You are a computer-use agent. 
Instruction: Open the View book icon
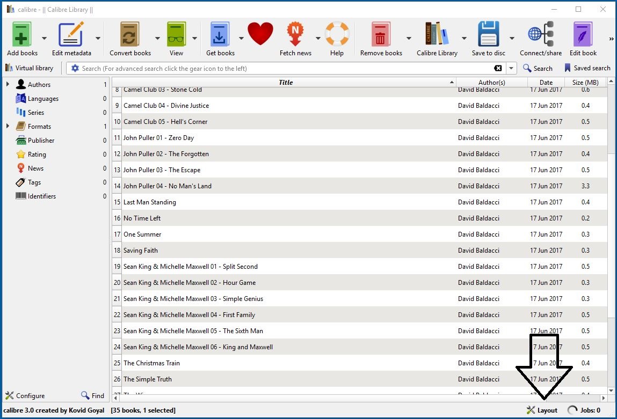[176, 34]
